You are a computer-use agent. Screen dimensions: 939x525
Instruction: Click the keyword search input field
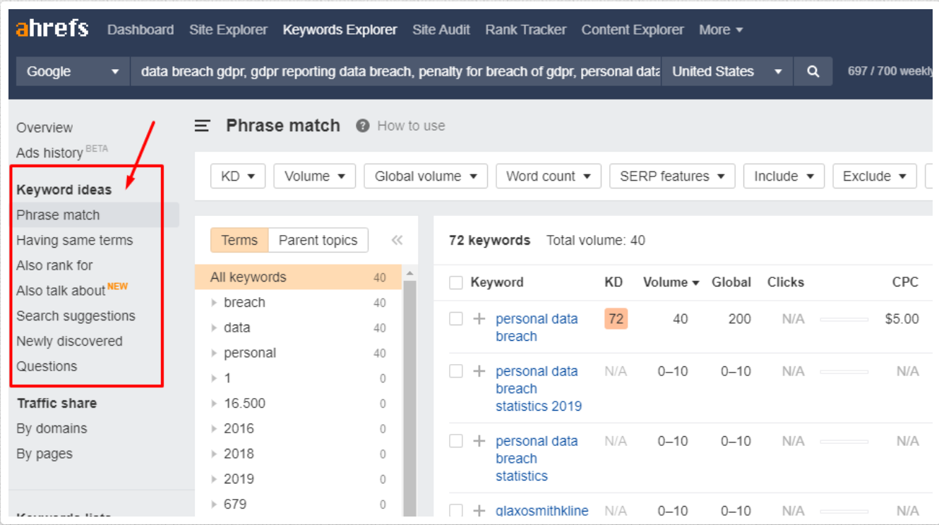click(x=395, y=71)
